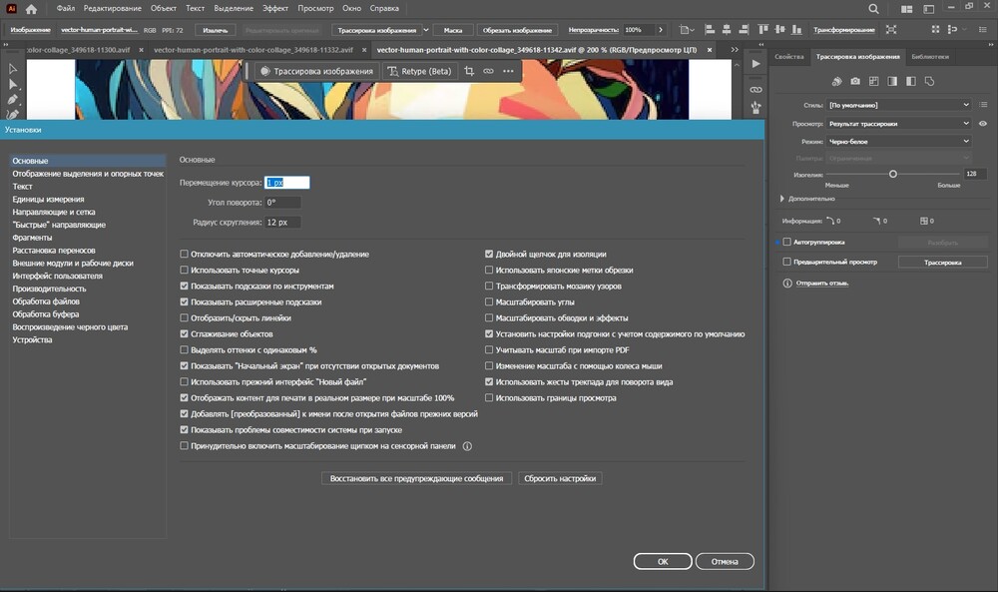Open the Режим dropdown showing Черно-белое

(x=898, y=142)
